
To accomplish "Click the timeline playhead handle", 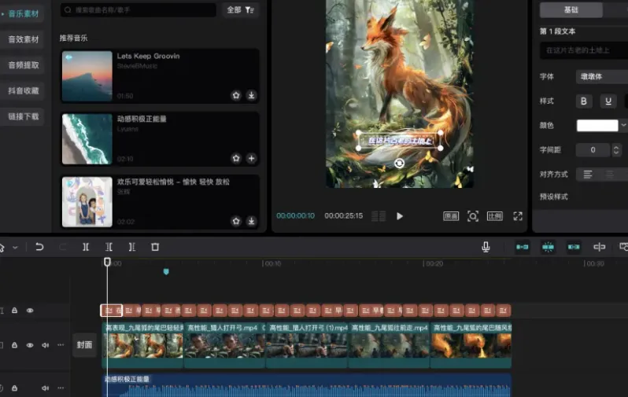I will 107,262.
